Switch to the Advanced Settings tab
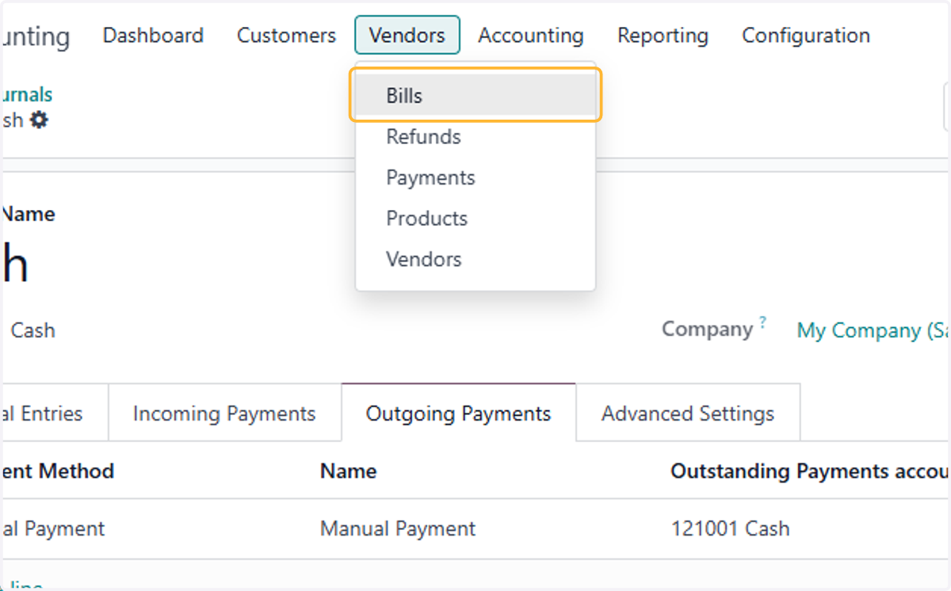951x591 pixels. 688,413
